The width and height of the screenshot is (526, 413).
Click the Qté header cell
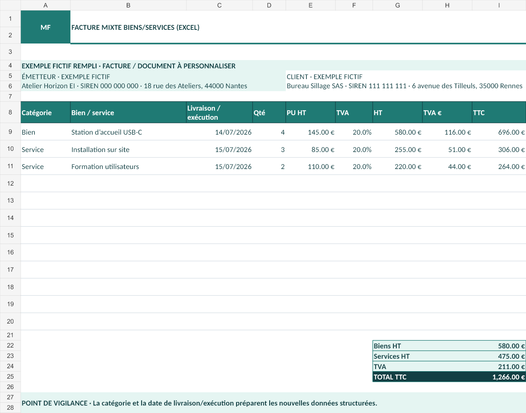[269, 112]
